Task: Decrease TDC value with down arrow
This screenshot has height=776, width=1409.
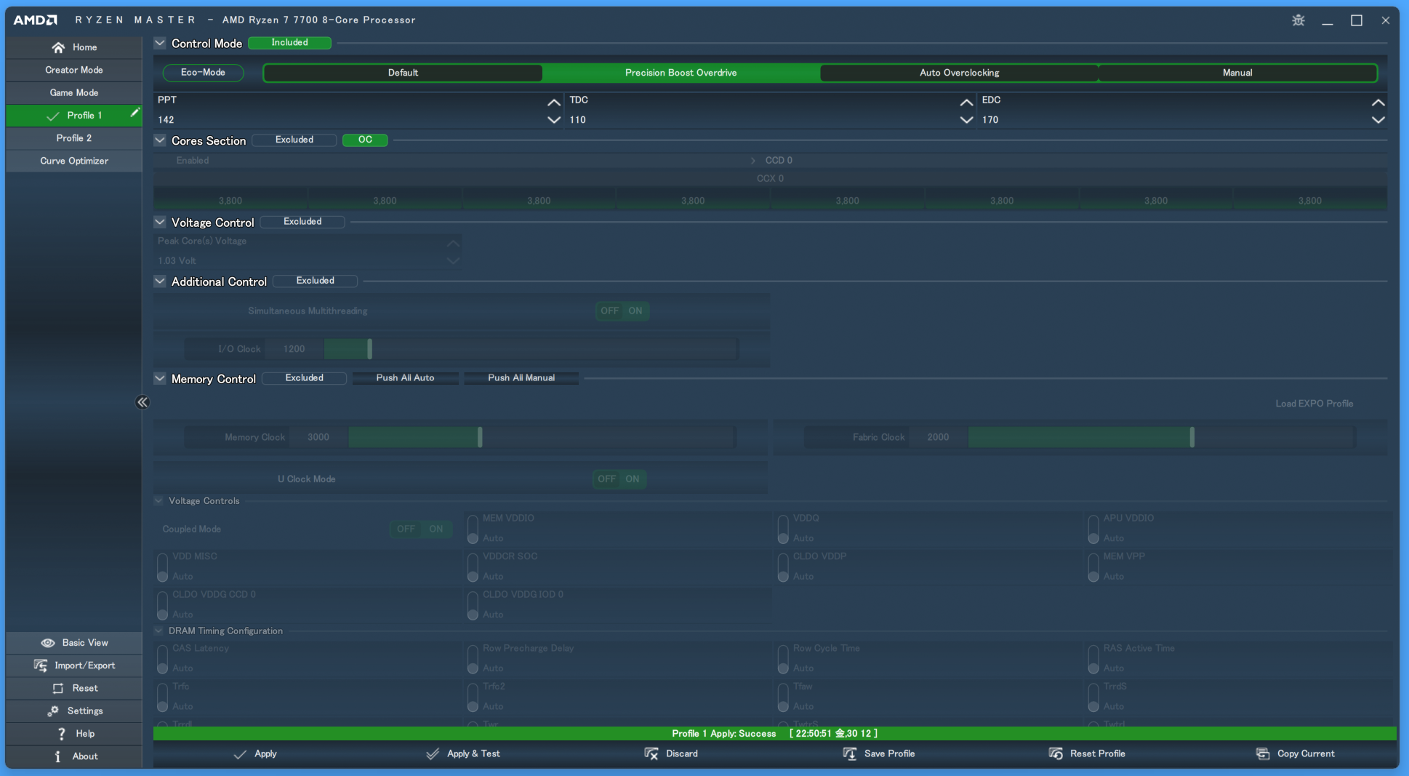Action: (966, 120)
